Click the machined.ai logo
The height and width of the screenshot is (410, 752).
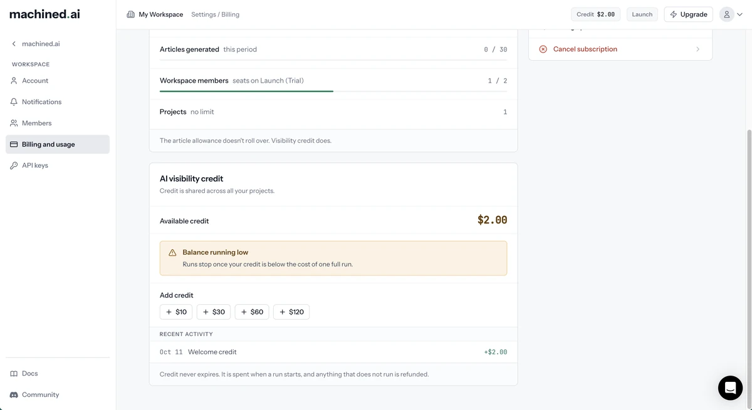coord(44,14)
